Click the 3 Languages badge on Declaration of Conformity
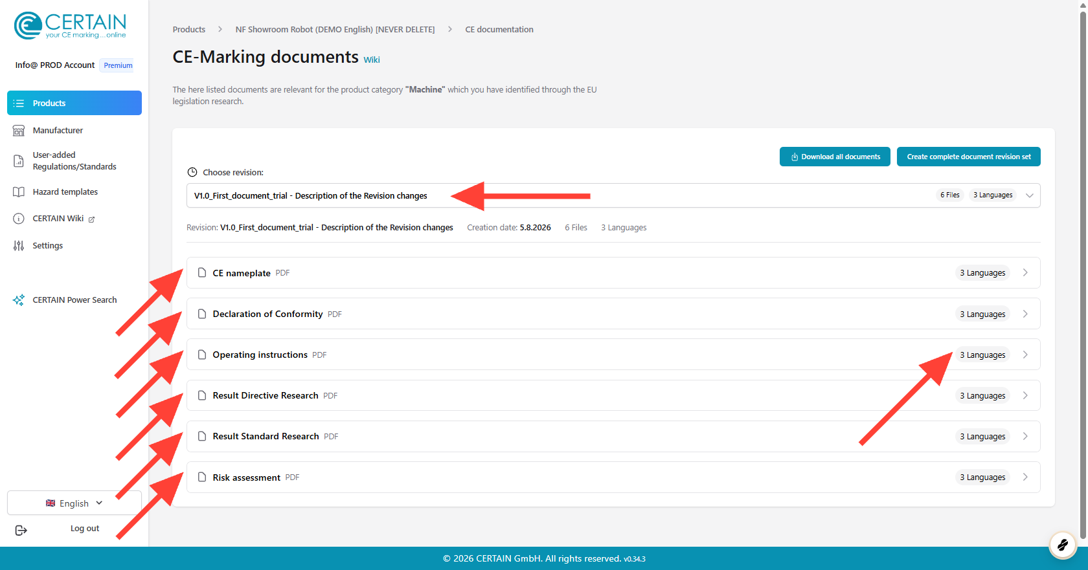This screenshot has width=1088, height=570. (982, 314)
